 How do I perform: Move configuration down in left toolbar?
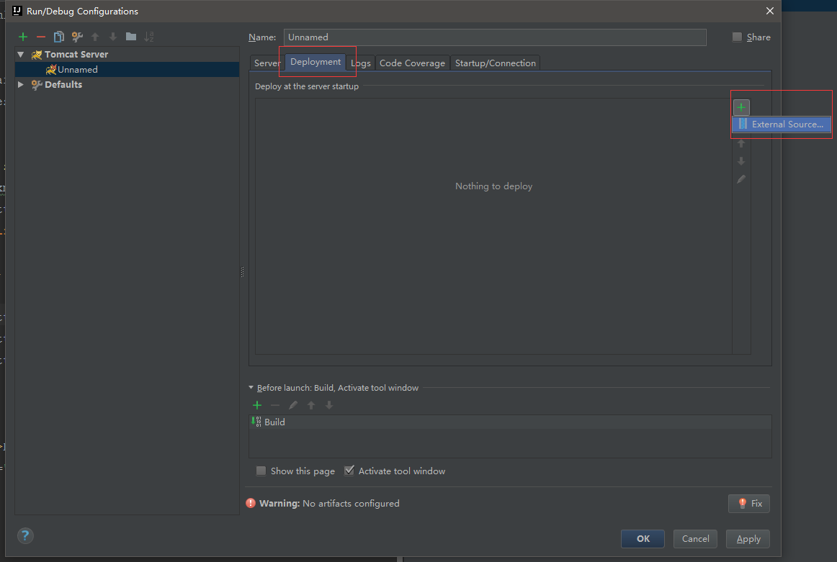pyautogui.click(x=113, y=37)
